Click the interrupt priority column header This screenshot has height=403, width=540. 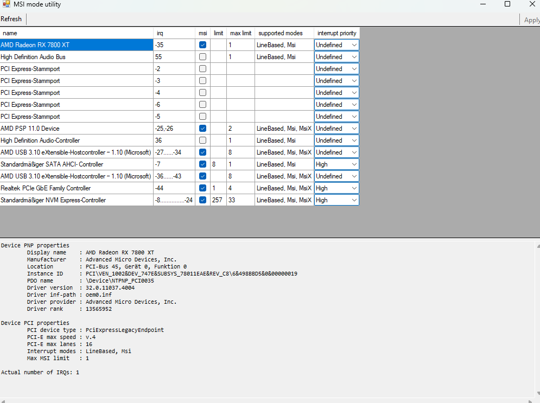pyautogui.click(x=337, y=33)
